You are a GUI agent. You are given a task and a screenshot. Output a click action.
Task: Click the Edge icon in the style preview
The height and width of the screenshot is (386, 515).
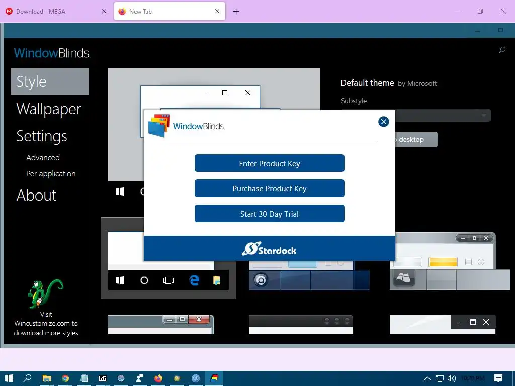pos(194,280)
